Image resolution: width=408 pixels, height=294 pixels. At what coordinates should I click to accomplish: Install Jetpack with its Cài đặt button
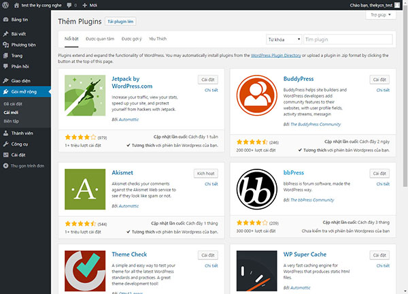coord(208,80)
